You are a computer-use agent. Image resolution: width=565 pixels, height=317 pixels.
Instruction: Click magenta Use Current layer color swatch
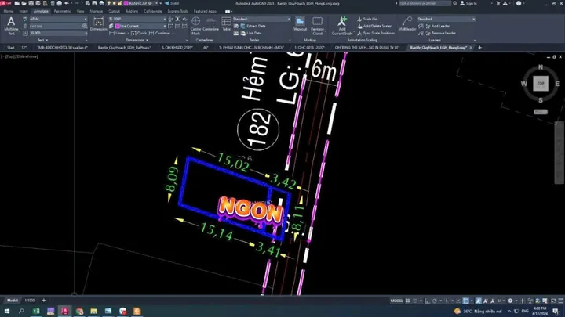point(118,26)
